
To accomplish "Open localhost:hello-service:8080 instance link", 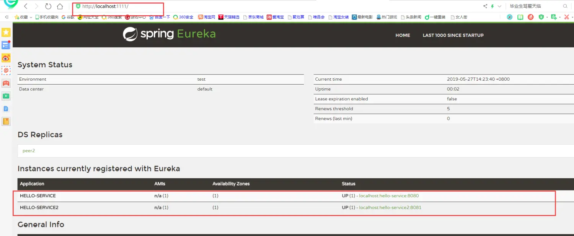I will point(389,196).
